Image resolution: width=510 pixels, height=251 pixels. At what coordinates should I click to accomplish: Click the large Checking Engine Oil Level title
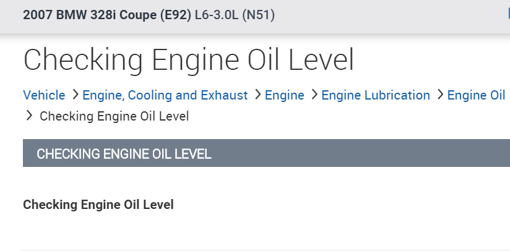[x=188, y=60]
